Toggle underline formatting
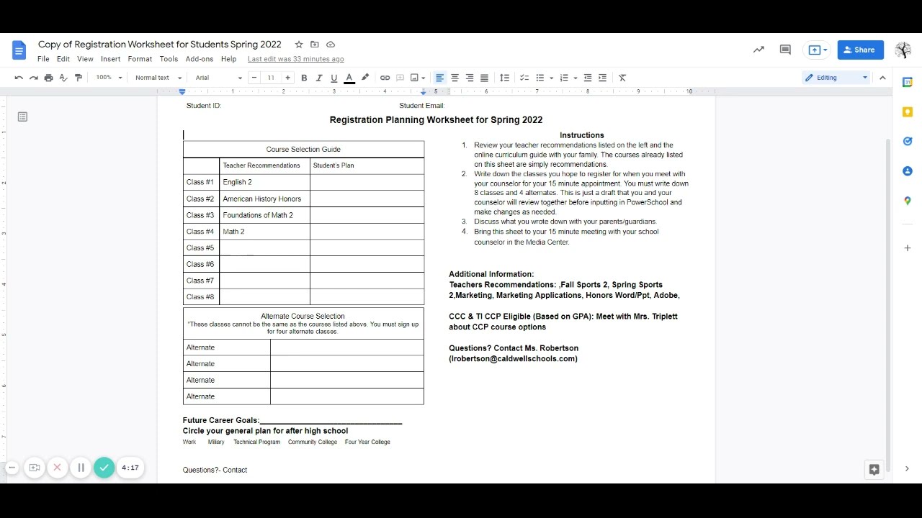 (334, 78)
